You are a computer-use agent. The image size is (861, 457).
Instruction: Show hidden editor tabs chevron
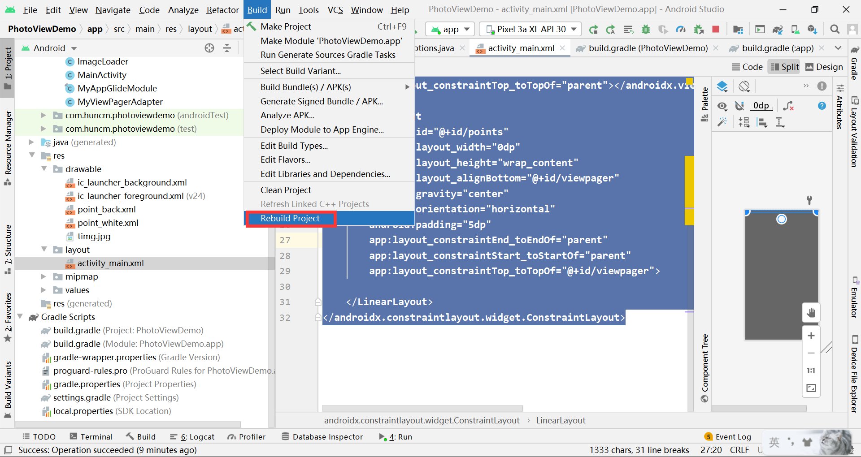coord(838,48)
